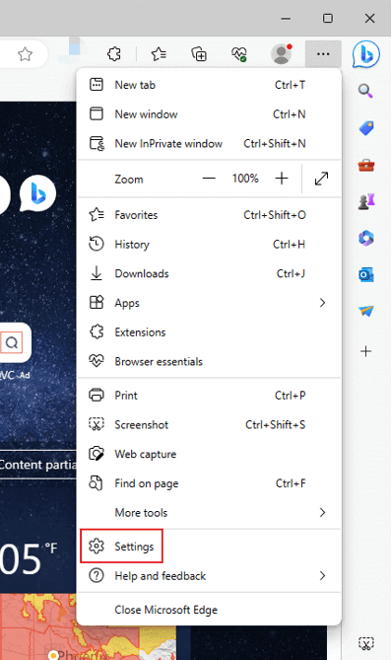Image resolution: width=391 pixels, height=660 pixels.
Task: Select New InPrivate window menu item
Action: click(x=209, y=143)
